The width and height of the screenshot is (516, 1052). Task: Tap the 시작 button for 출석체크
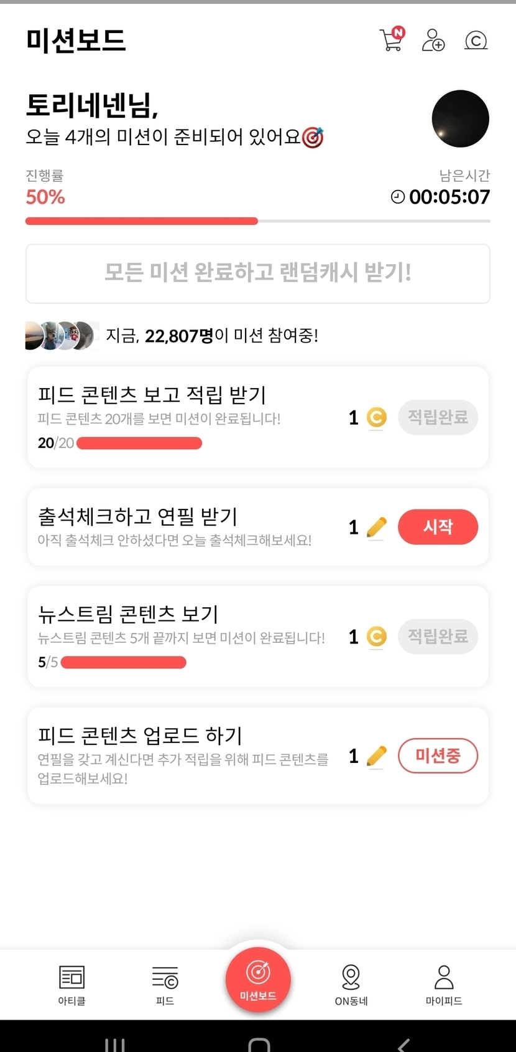(438, 527)
